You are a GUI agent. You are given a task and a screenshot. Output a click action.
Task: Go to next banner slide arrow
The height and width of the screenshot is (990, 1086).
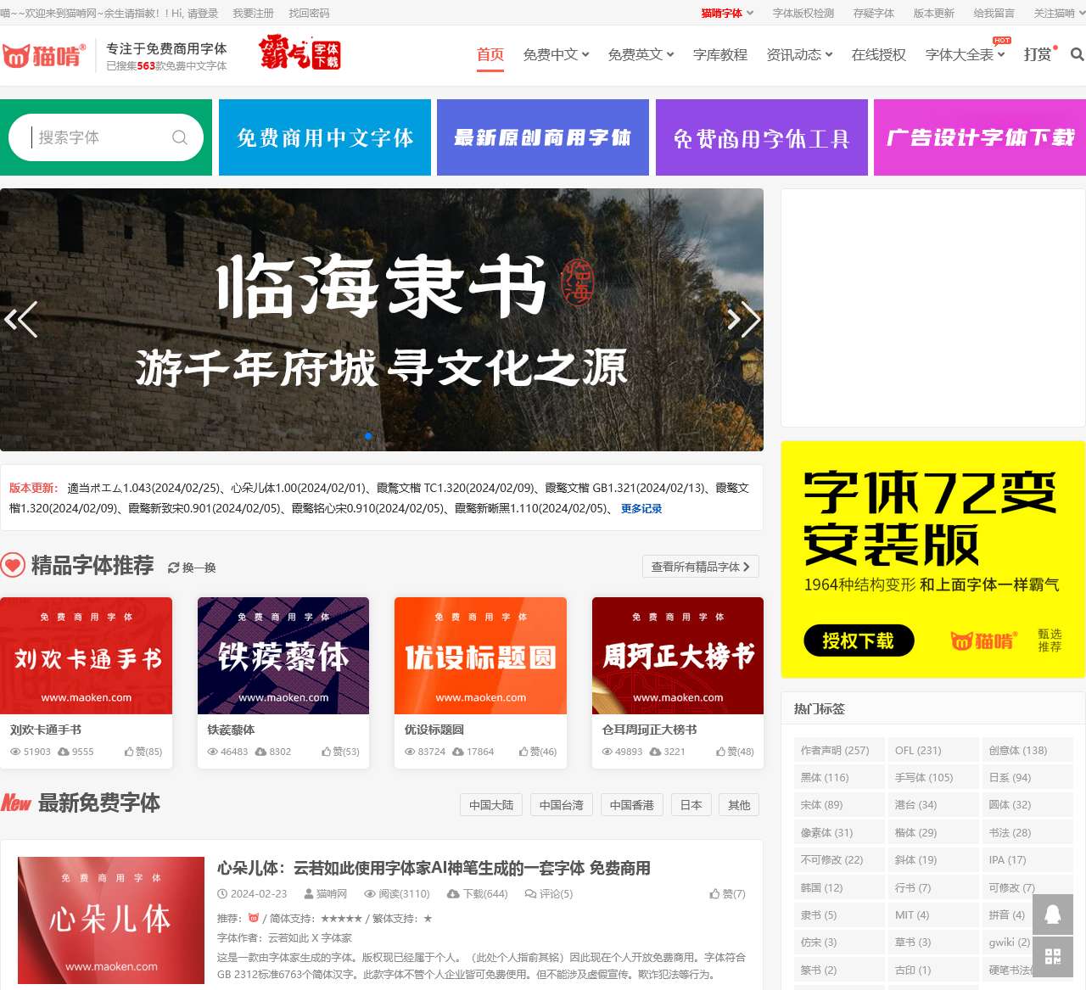pos(744,319)
